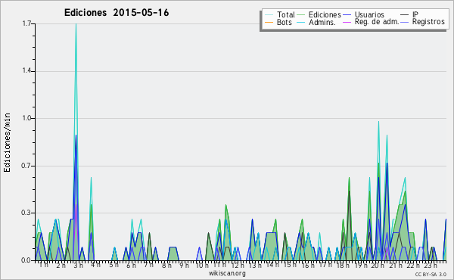Click the magenta Reg. de adm. legend marker
454x280 pixels.
click(347, 22)
